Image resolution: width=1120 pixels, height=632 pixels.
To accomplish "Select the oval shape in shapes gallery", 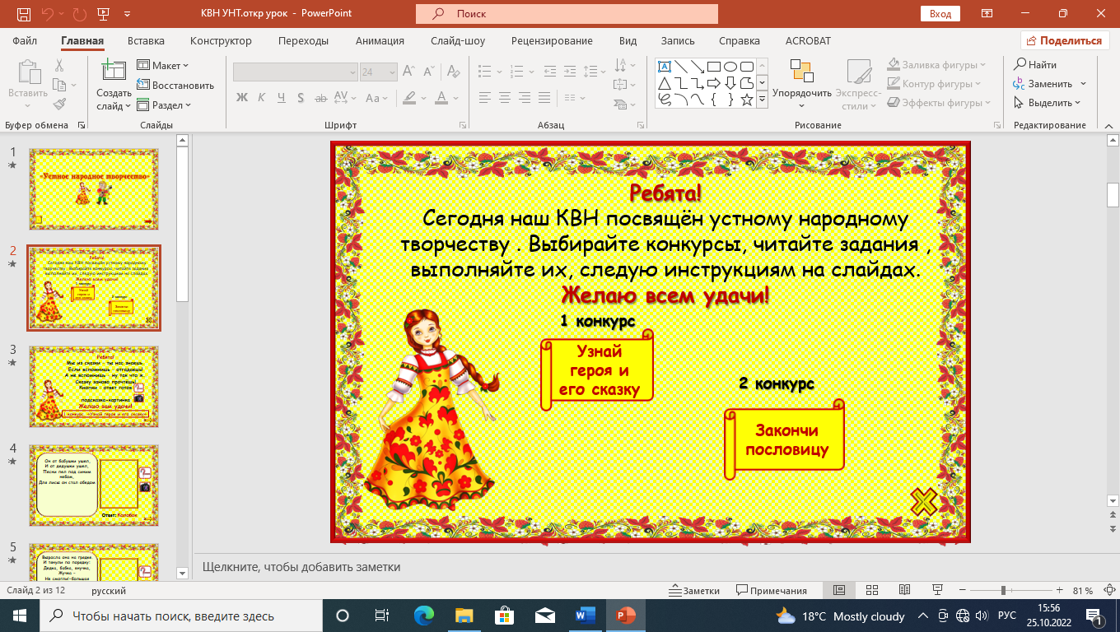I will tap(730, 67).
